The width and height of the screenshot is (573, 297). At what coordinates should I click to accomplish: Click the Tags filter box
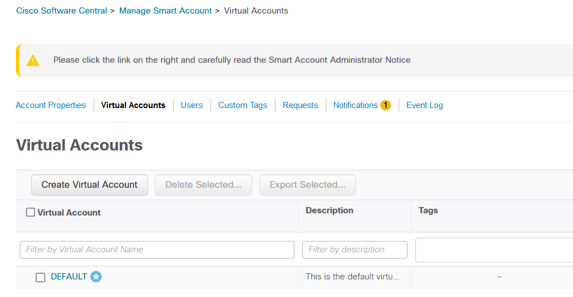[494, 250]
